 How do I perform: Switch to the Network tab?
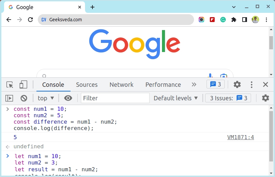121,85
